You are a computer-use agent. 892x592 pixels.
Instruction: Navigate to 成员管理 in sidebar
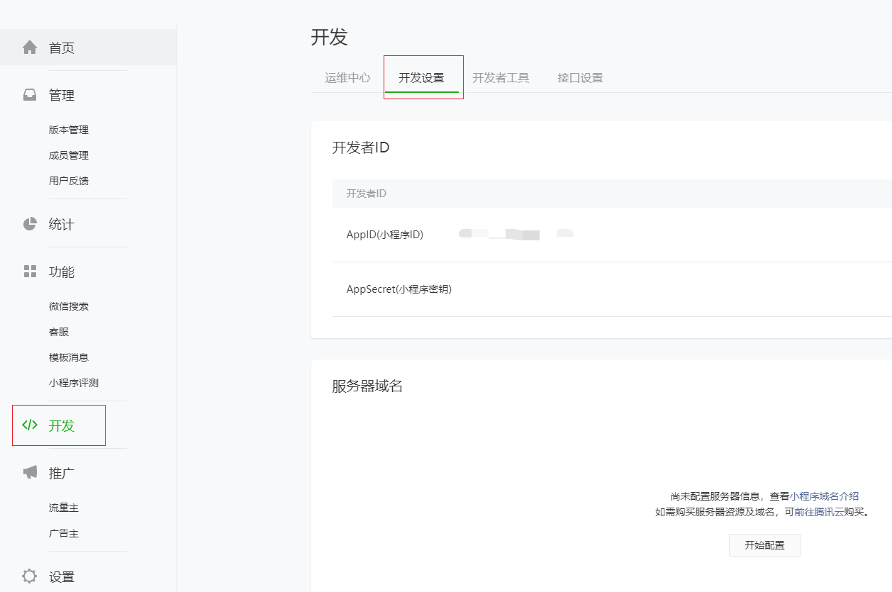[69, 155]
